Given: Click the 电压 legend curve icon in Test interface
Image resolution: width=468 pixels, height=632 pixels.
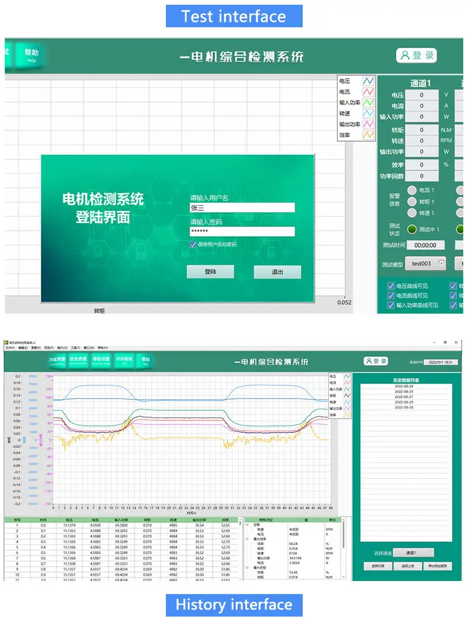Looking at the screenshot, I should 368,81.
